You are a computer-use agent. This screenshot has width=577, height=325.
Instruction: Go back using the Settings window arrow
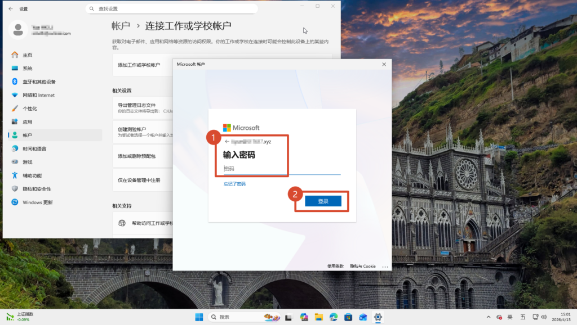10,8
